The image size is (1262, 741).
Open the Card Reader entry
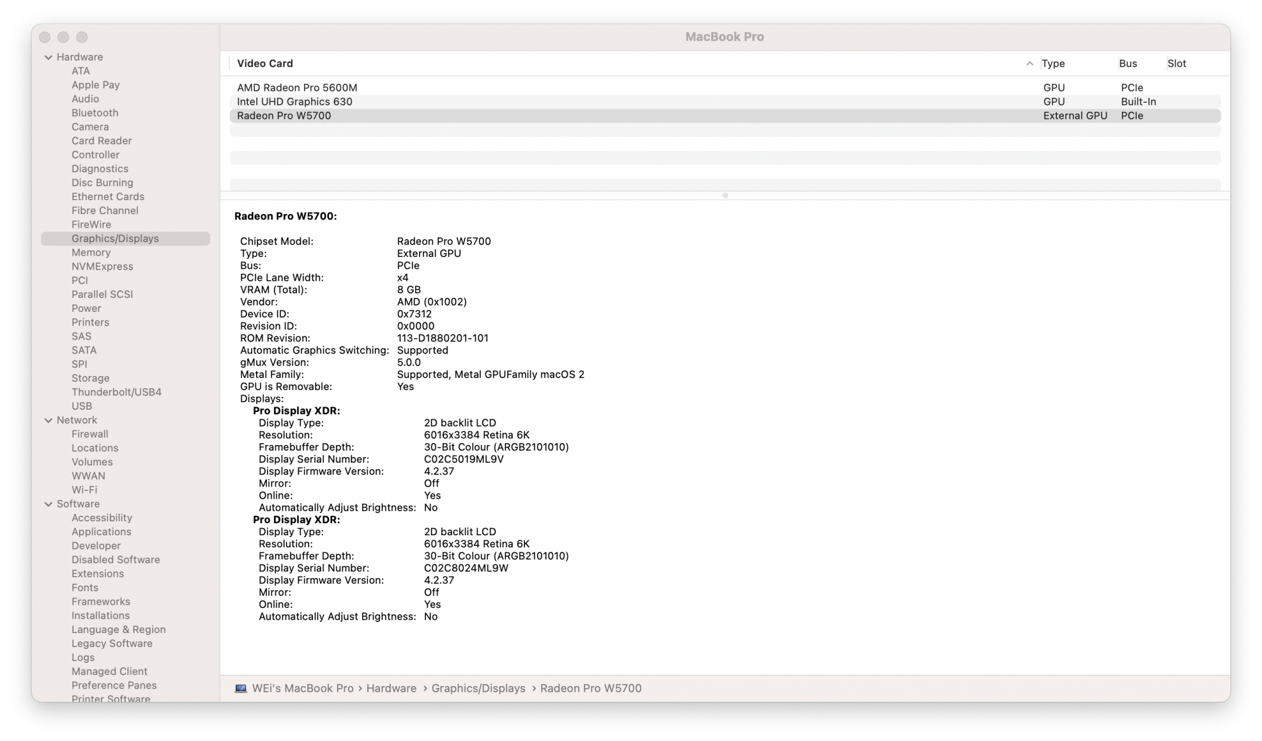point(102,141)
